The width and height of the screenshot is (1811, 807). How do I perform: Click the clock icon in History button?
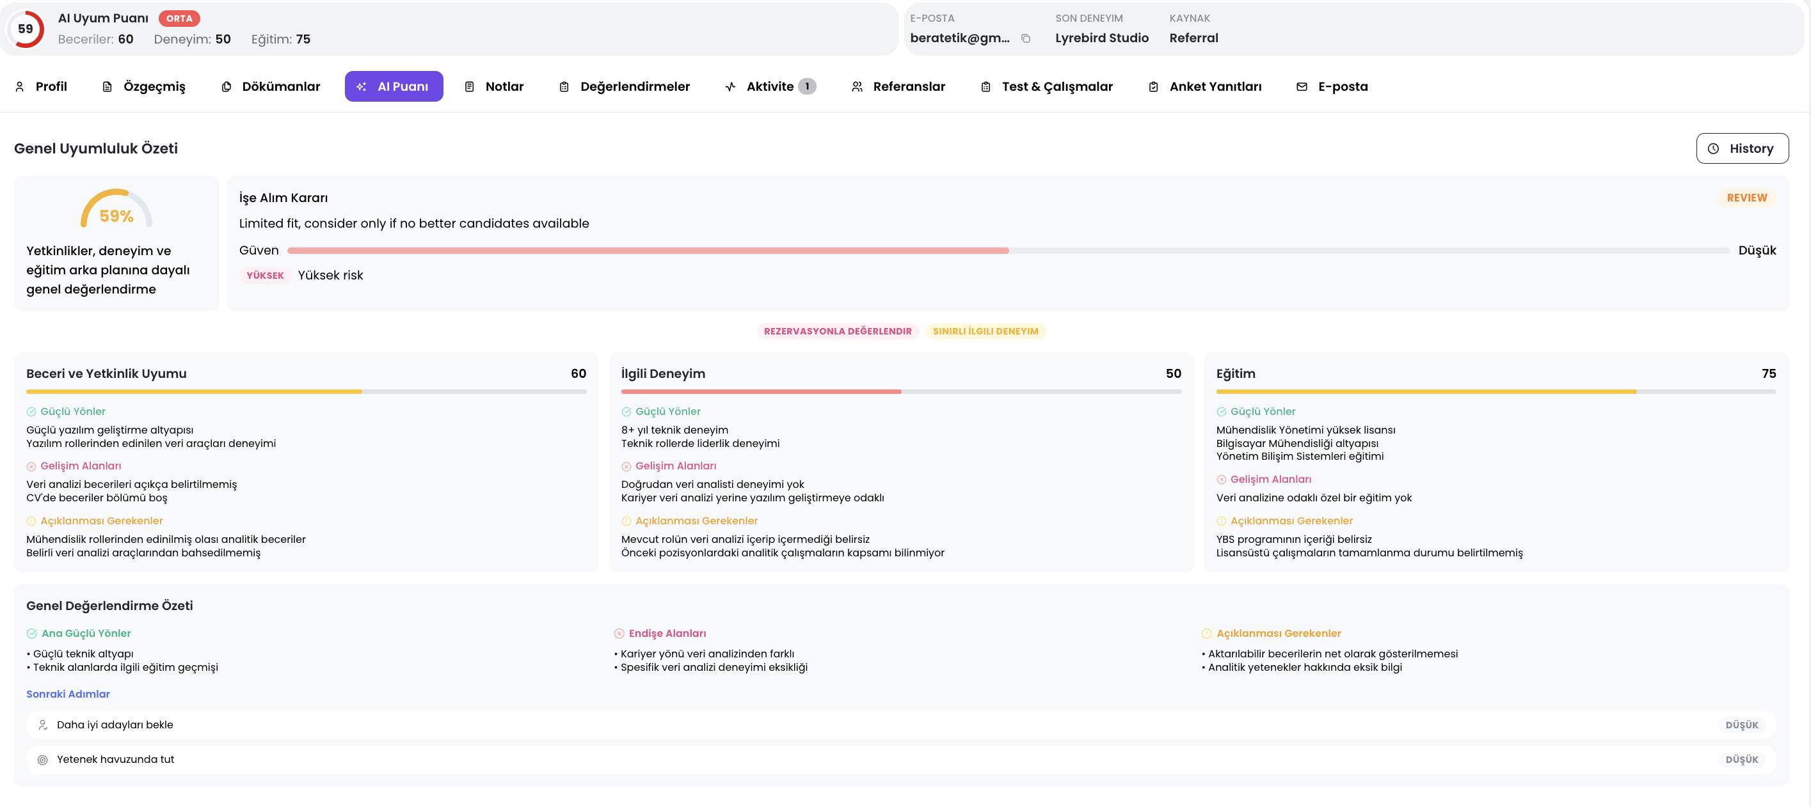[x=1713, y=148]
